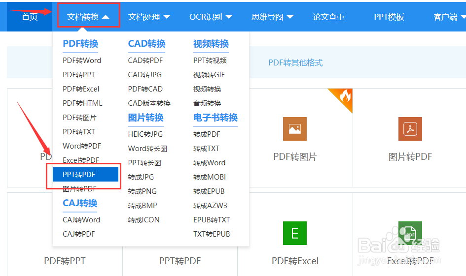Go to the 首页 tab

[30, 17]
